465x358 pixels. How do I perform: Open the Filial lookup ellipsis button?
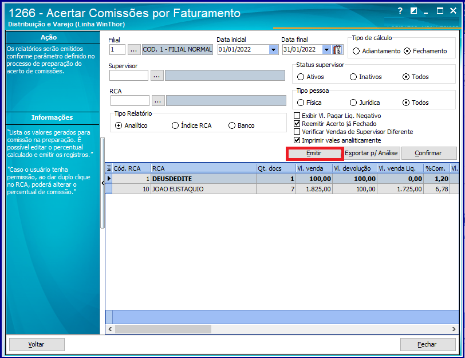pyautogui.click(x=134, y=49)
